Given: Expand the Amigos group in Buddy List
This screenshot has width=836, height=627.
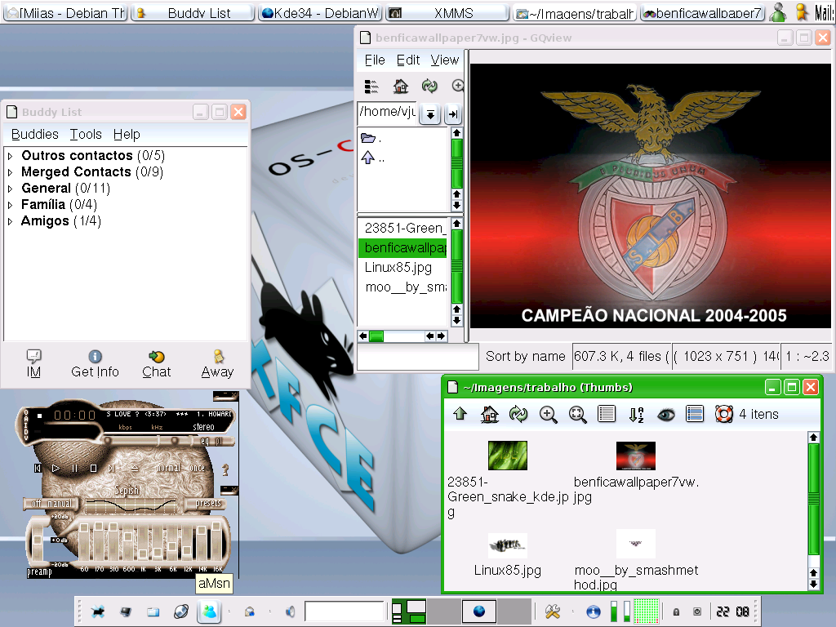Looking at the screenshot, I should [10, 221].
